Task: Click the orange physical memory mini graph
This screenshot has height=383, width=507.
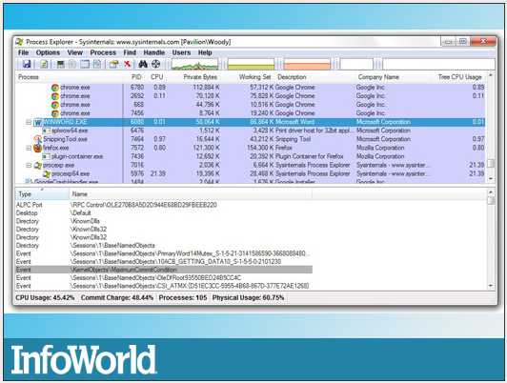Action: click(307, 64)
